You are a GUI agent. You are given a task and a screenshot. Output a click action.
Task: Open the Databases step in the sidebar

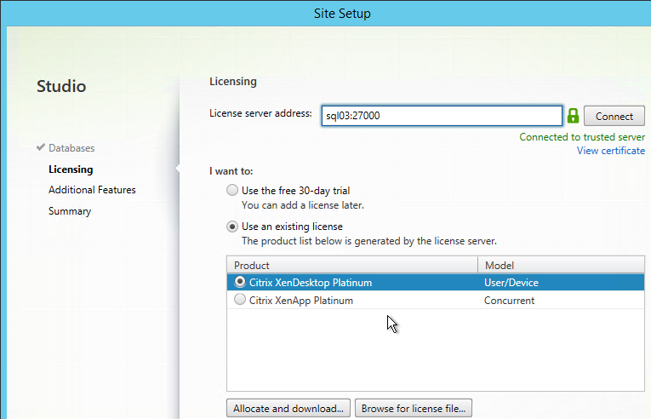click(71, 148)
